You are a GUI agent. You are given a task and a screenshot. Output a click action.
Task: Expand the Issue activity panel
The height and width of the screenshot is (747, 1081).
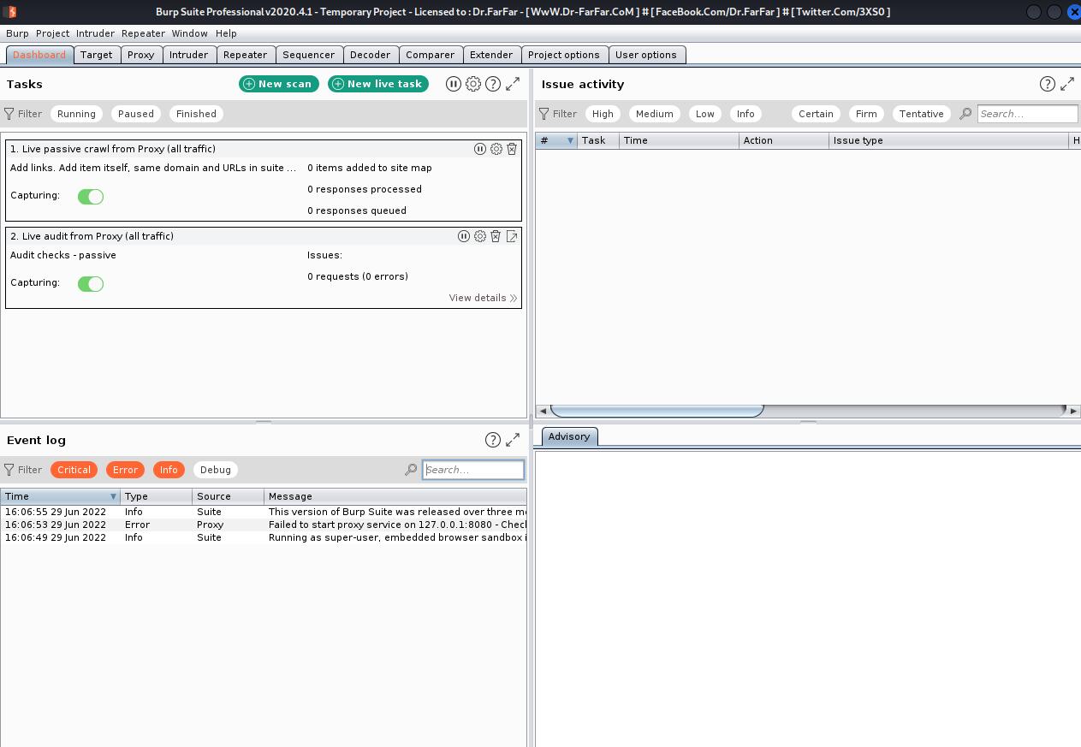[1067, 84]
